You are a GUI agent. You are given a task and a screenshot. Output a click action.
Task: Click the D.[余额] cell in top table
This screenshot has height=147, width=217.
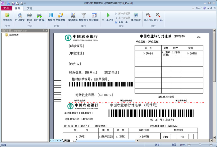click(192, 53)
